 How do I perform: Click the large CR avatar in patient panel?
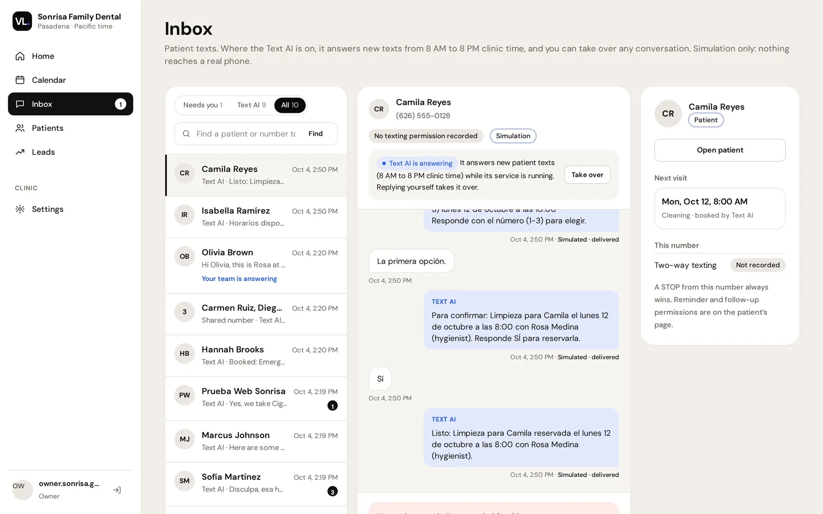click(668, 113)
